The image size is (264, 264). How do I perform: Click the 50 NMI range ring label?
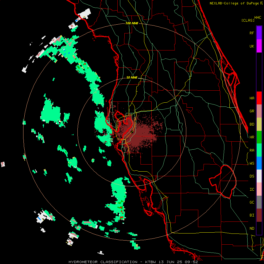(132, 77)
